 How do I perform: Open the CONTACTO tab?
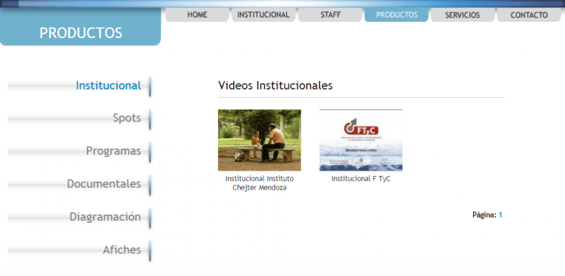click(529, 14)
